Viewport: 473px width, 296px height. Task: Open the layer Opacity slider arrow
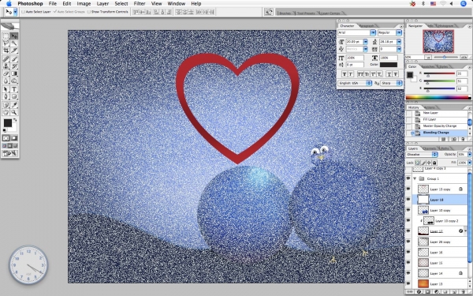click(x=470, y=155)
